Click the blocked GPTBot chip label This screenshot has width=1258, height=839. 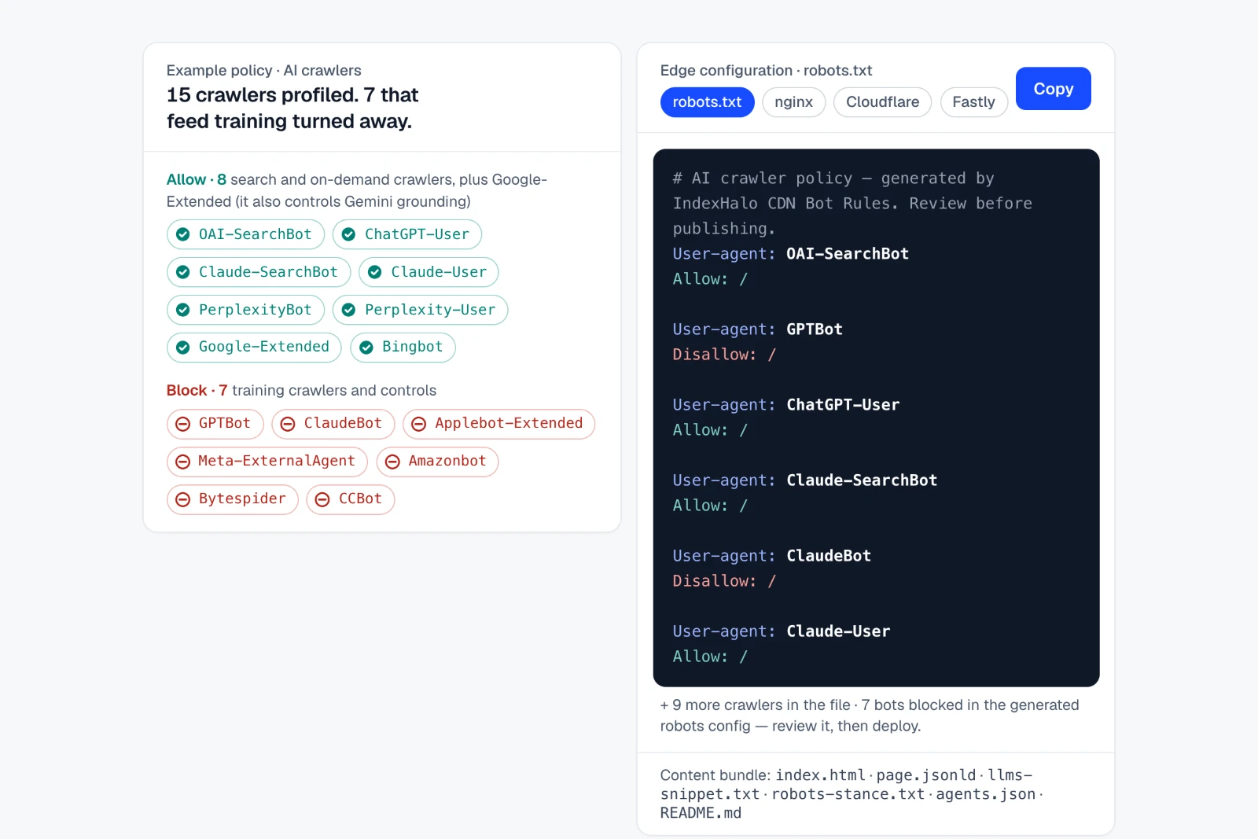(224, 423)
